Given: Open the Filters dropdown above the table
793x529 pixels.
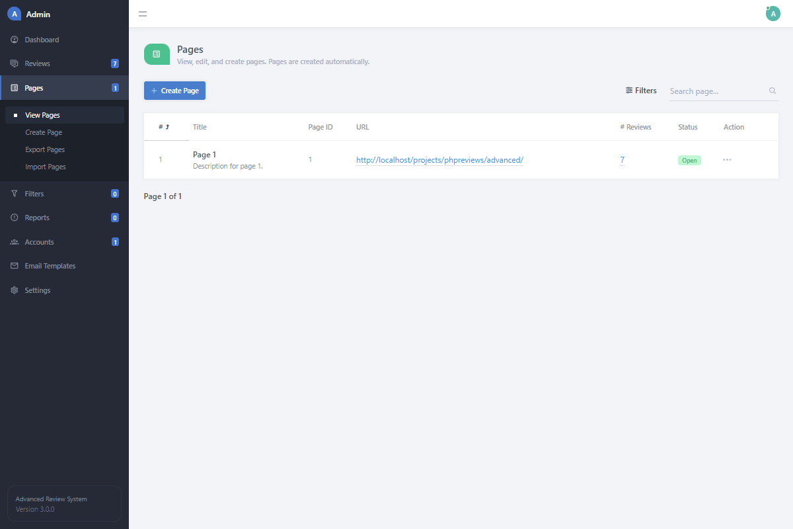Looking at the screenshot, I should tap(640, 90).
